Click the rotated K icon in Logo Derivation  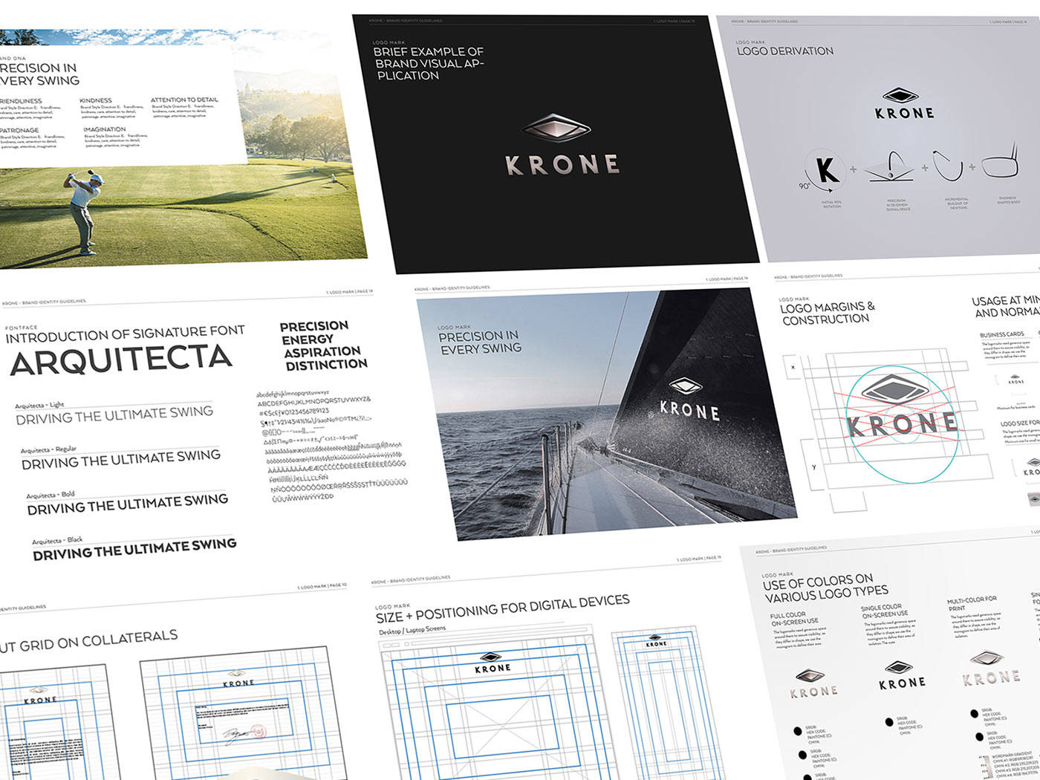[827, 170]
